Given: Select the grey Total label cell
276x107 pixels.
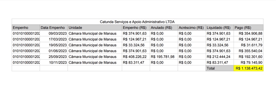Looking at the screenshot, I should pyautogui.click(x=220, y=68).
